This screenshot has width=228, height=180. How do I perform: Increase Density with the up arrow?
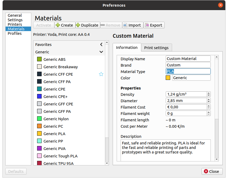pos(209,93)
